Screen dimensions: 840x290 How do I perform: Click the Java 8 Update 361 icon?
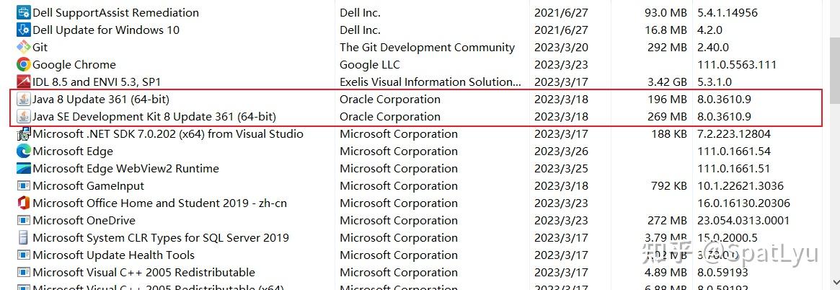tap(23, 99)
